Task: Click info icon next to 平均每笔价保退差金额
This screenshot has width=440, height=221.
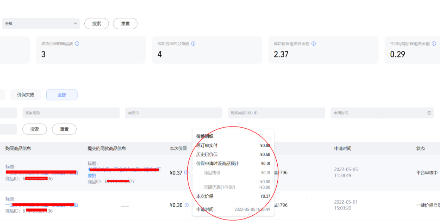Action: 434,44
